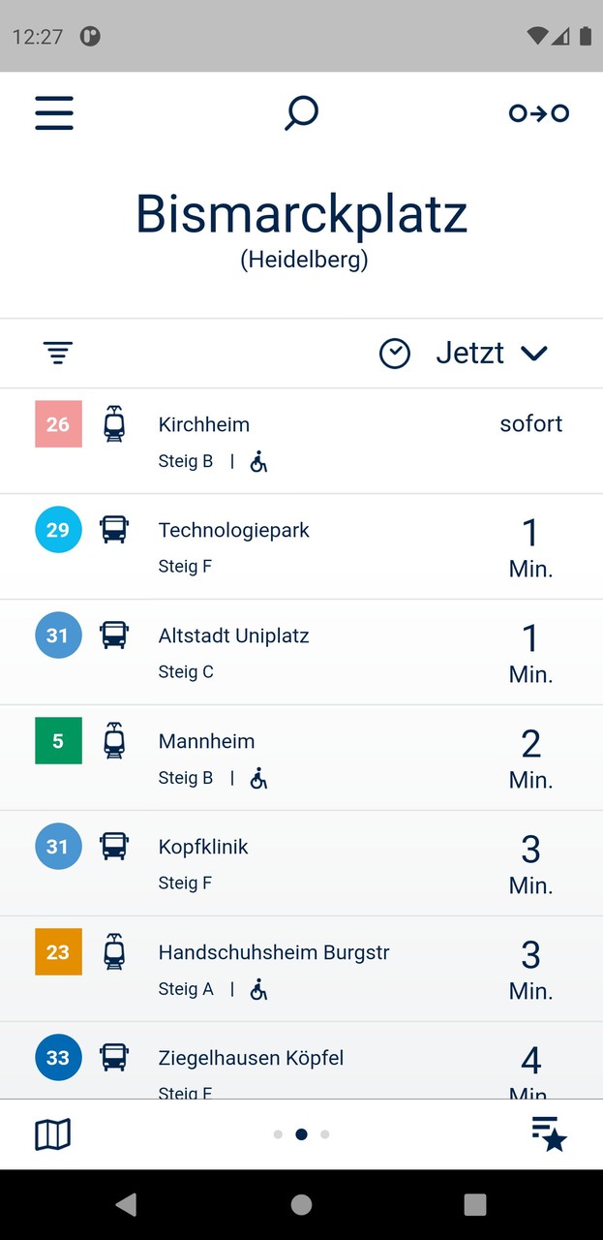Tap the bus icon for Technologiepark
Viewport: 603px width, 1240px height.
(x=114, y=530)
